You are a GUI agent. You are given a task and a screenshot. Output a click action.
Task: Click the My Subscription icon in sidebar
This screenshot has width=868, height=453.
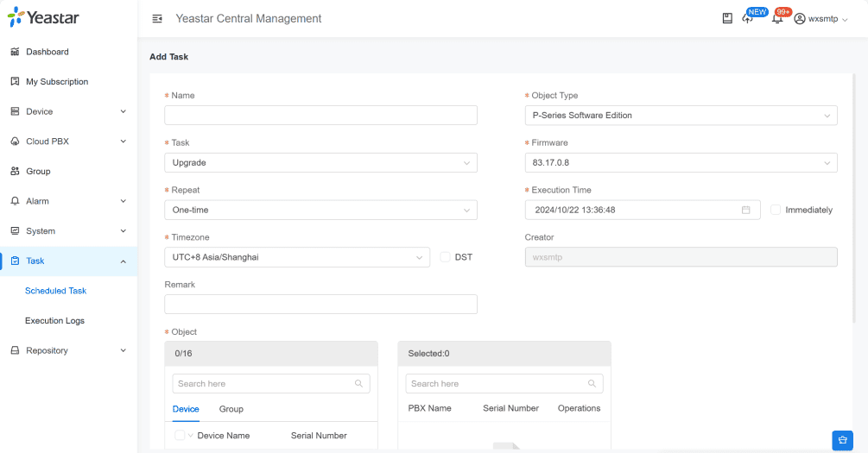coord(15,82)
